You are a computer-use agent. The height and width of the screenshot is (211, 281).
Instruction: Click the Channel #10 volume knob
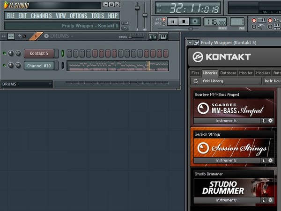(18, 65)
